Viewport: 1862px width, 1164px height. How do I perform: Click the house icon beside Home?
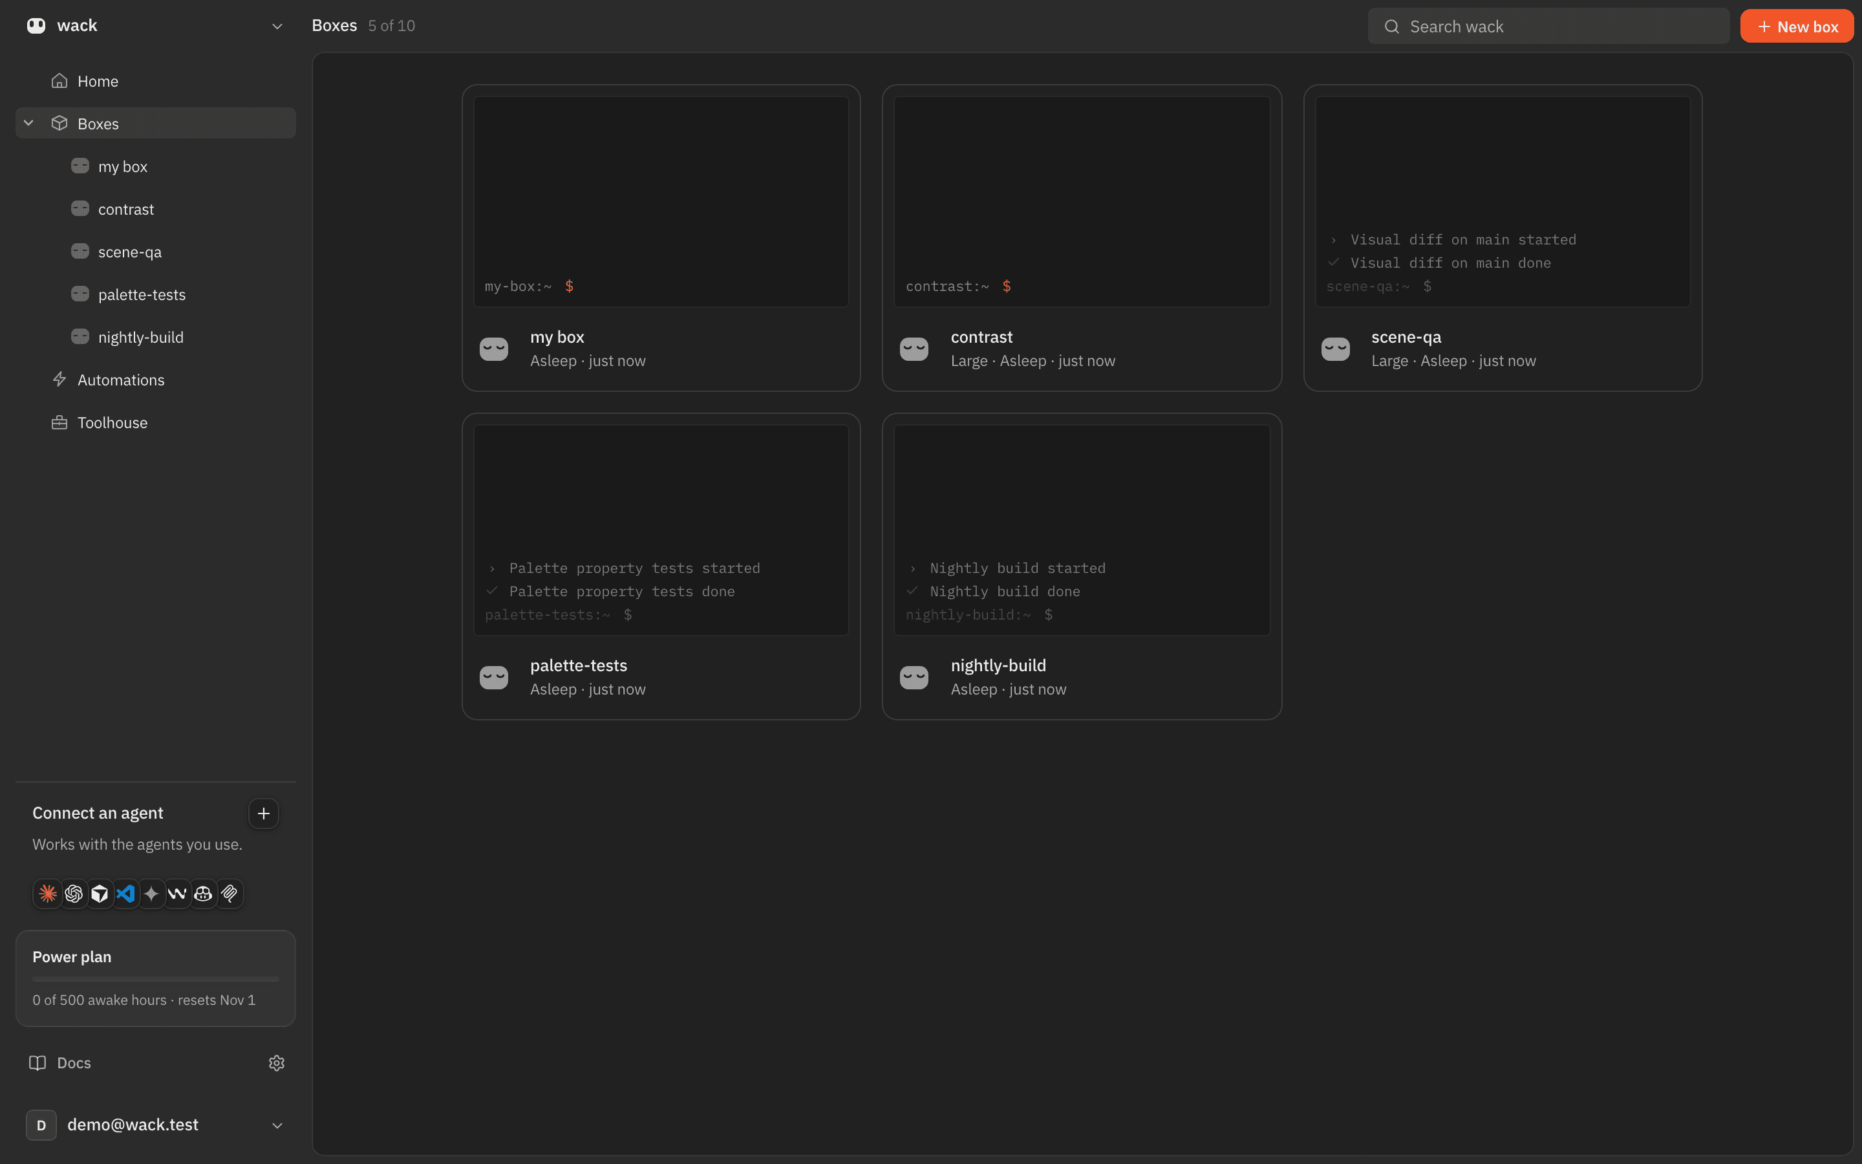59,81
